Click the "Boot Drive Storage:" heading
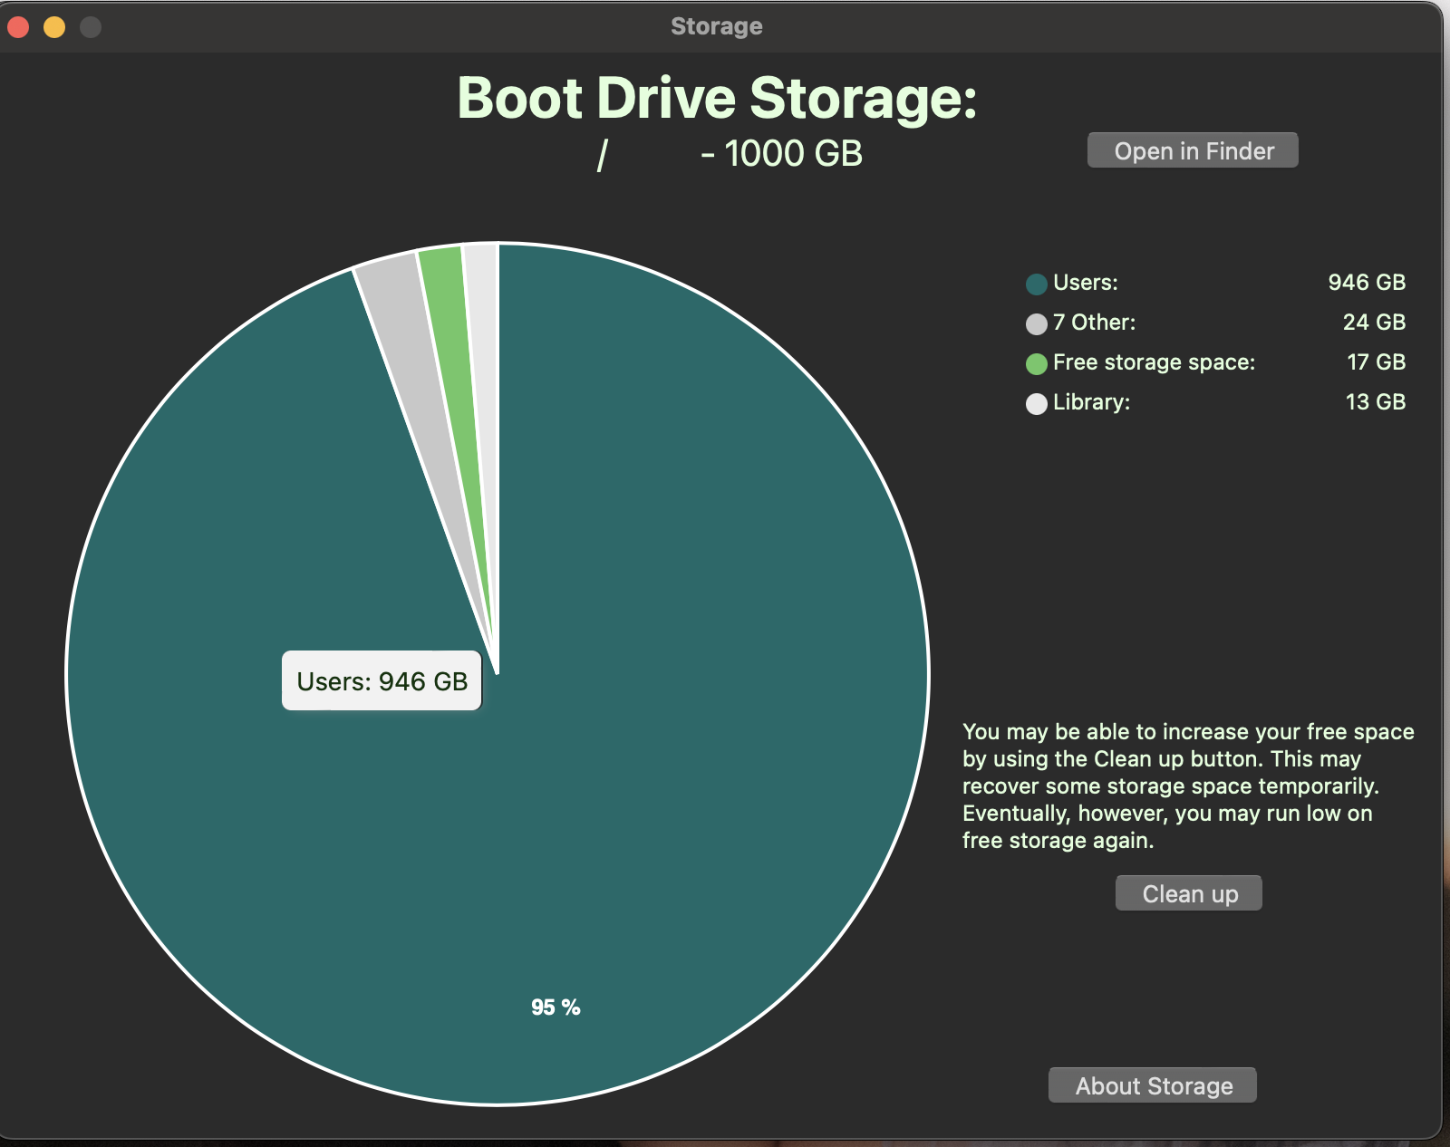Image resolution: width=1450 pixels, height=1147 pixels. (x=717, y=98)
